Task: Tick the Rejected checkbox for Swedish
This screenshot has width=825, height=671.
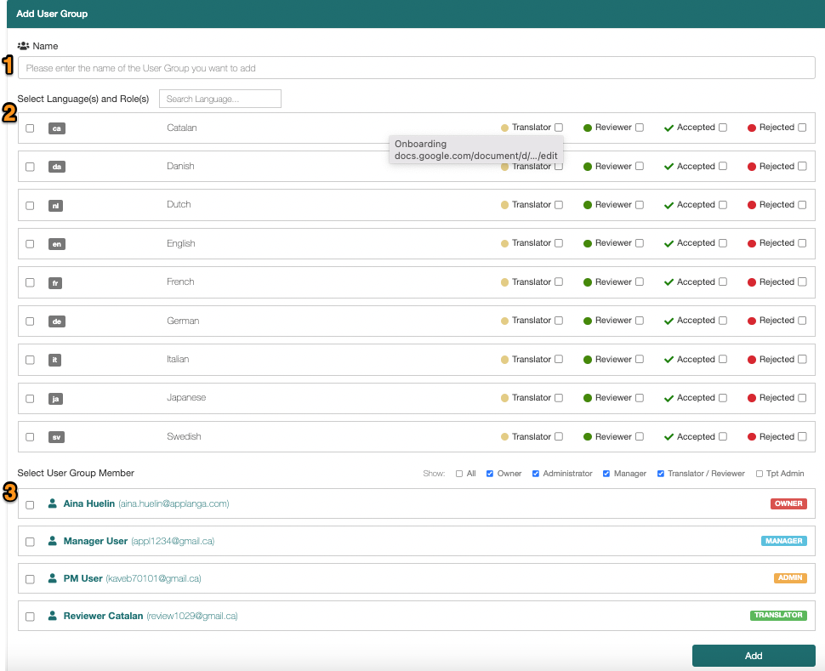Action: click(x=802, y=436)
